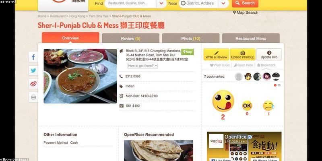322x161 pixels.
Task: Select the second gray carousel dot
Action: [x=279, y=85]
